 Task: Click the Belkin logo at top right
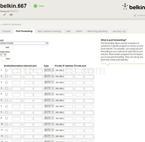(x=134, y=7)
